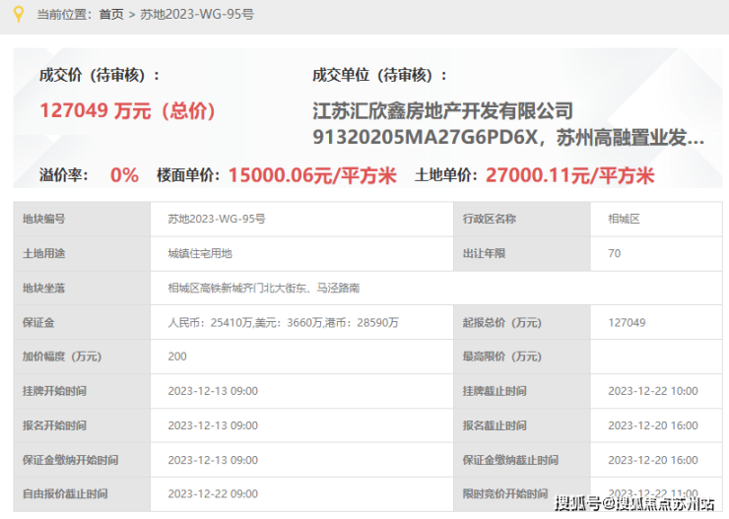Click the 127049 万元 total price text
Image resolution: width=729 pixels, height=519 pixels.
pos(127,110)
